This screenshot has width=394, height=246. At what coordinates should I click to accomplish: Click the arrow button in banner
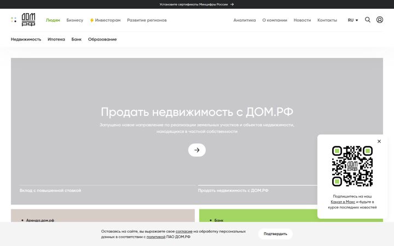pyautogui.click(x=197, y=150)
